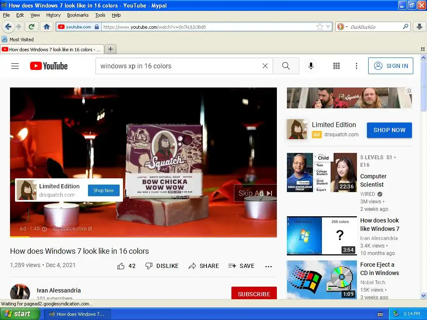Click the Ivan Alessandria channel avatar
This screenshot has height=320, width=427.
(x=20, y=292)
